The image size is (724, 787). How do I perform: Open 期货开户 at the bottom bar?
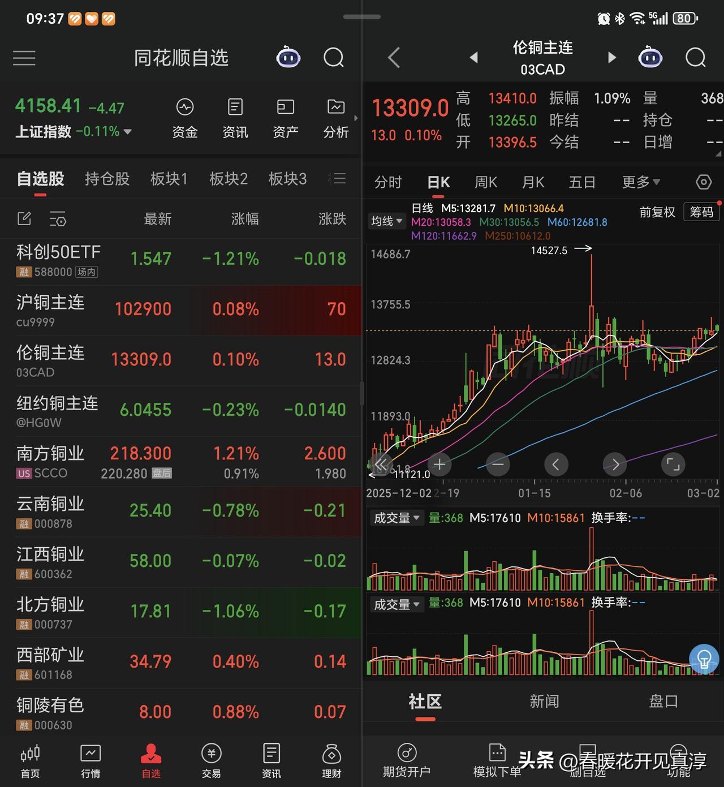407,762
